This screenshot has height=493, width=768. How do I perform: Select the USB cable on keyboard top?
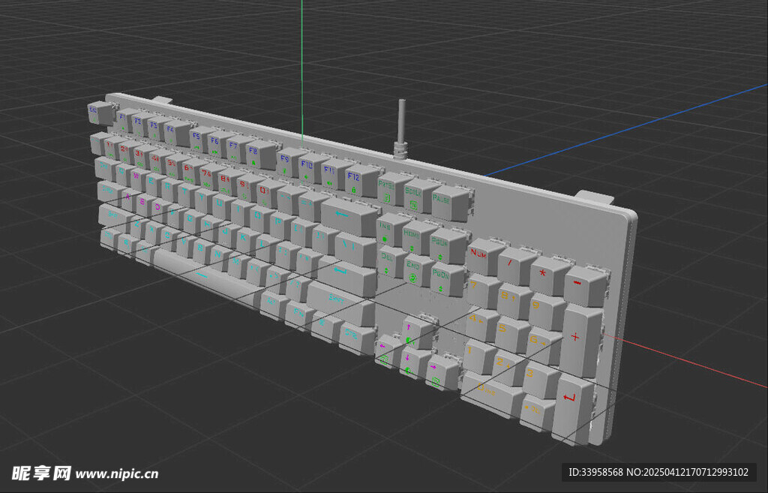[401, 130]
